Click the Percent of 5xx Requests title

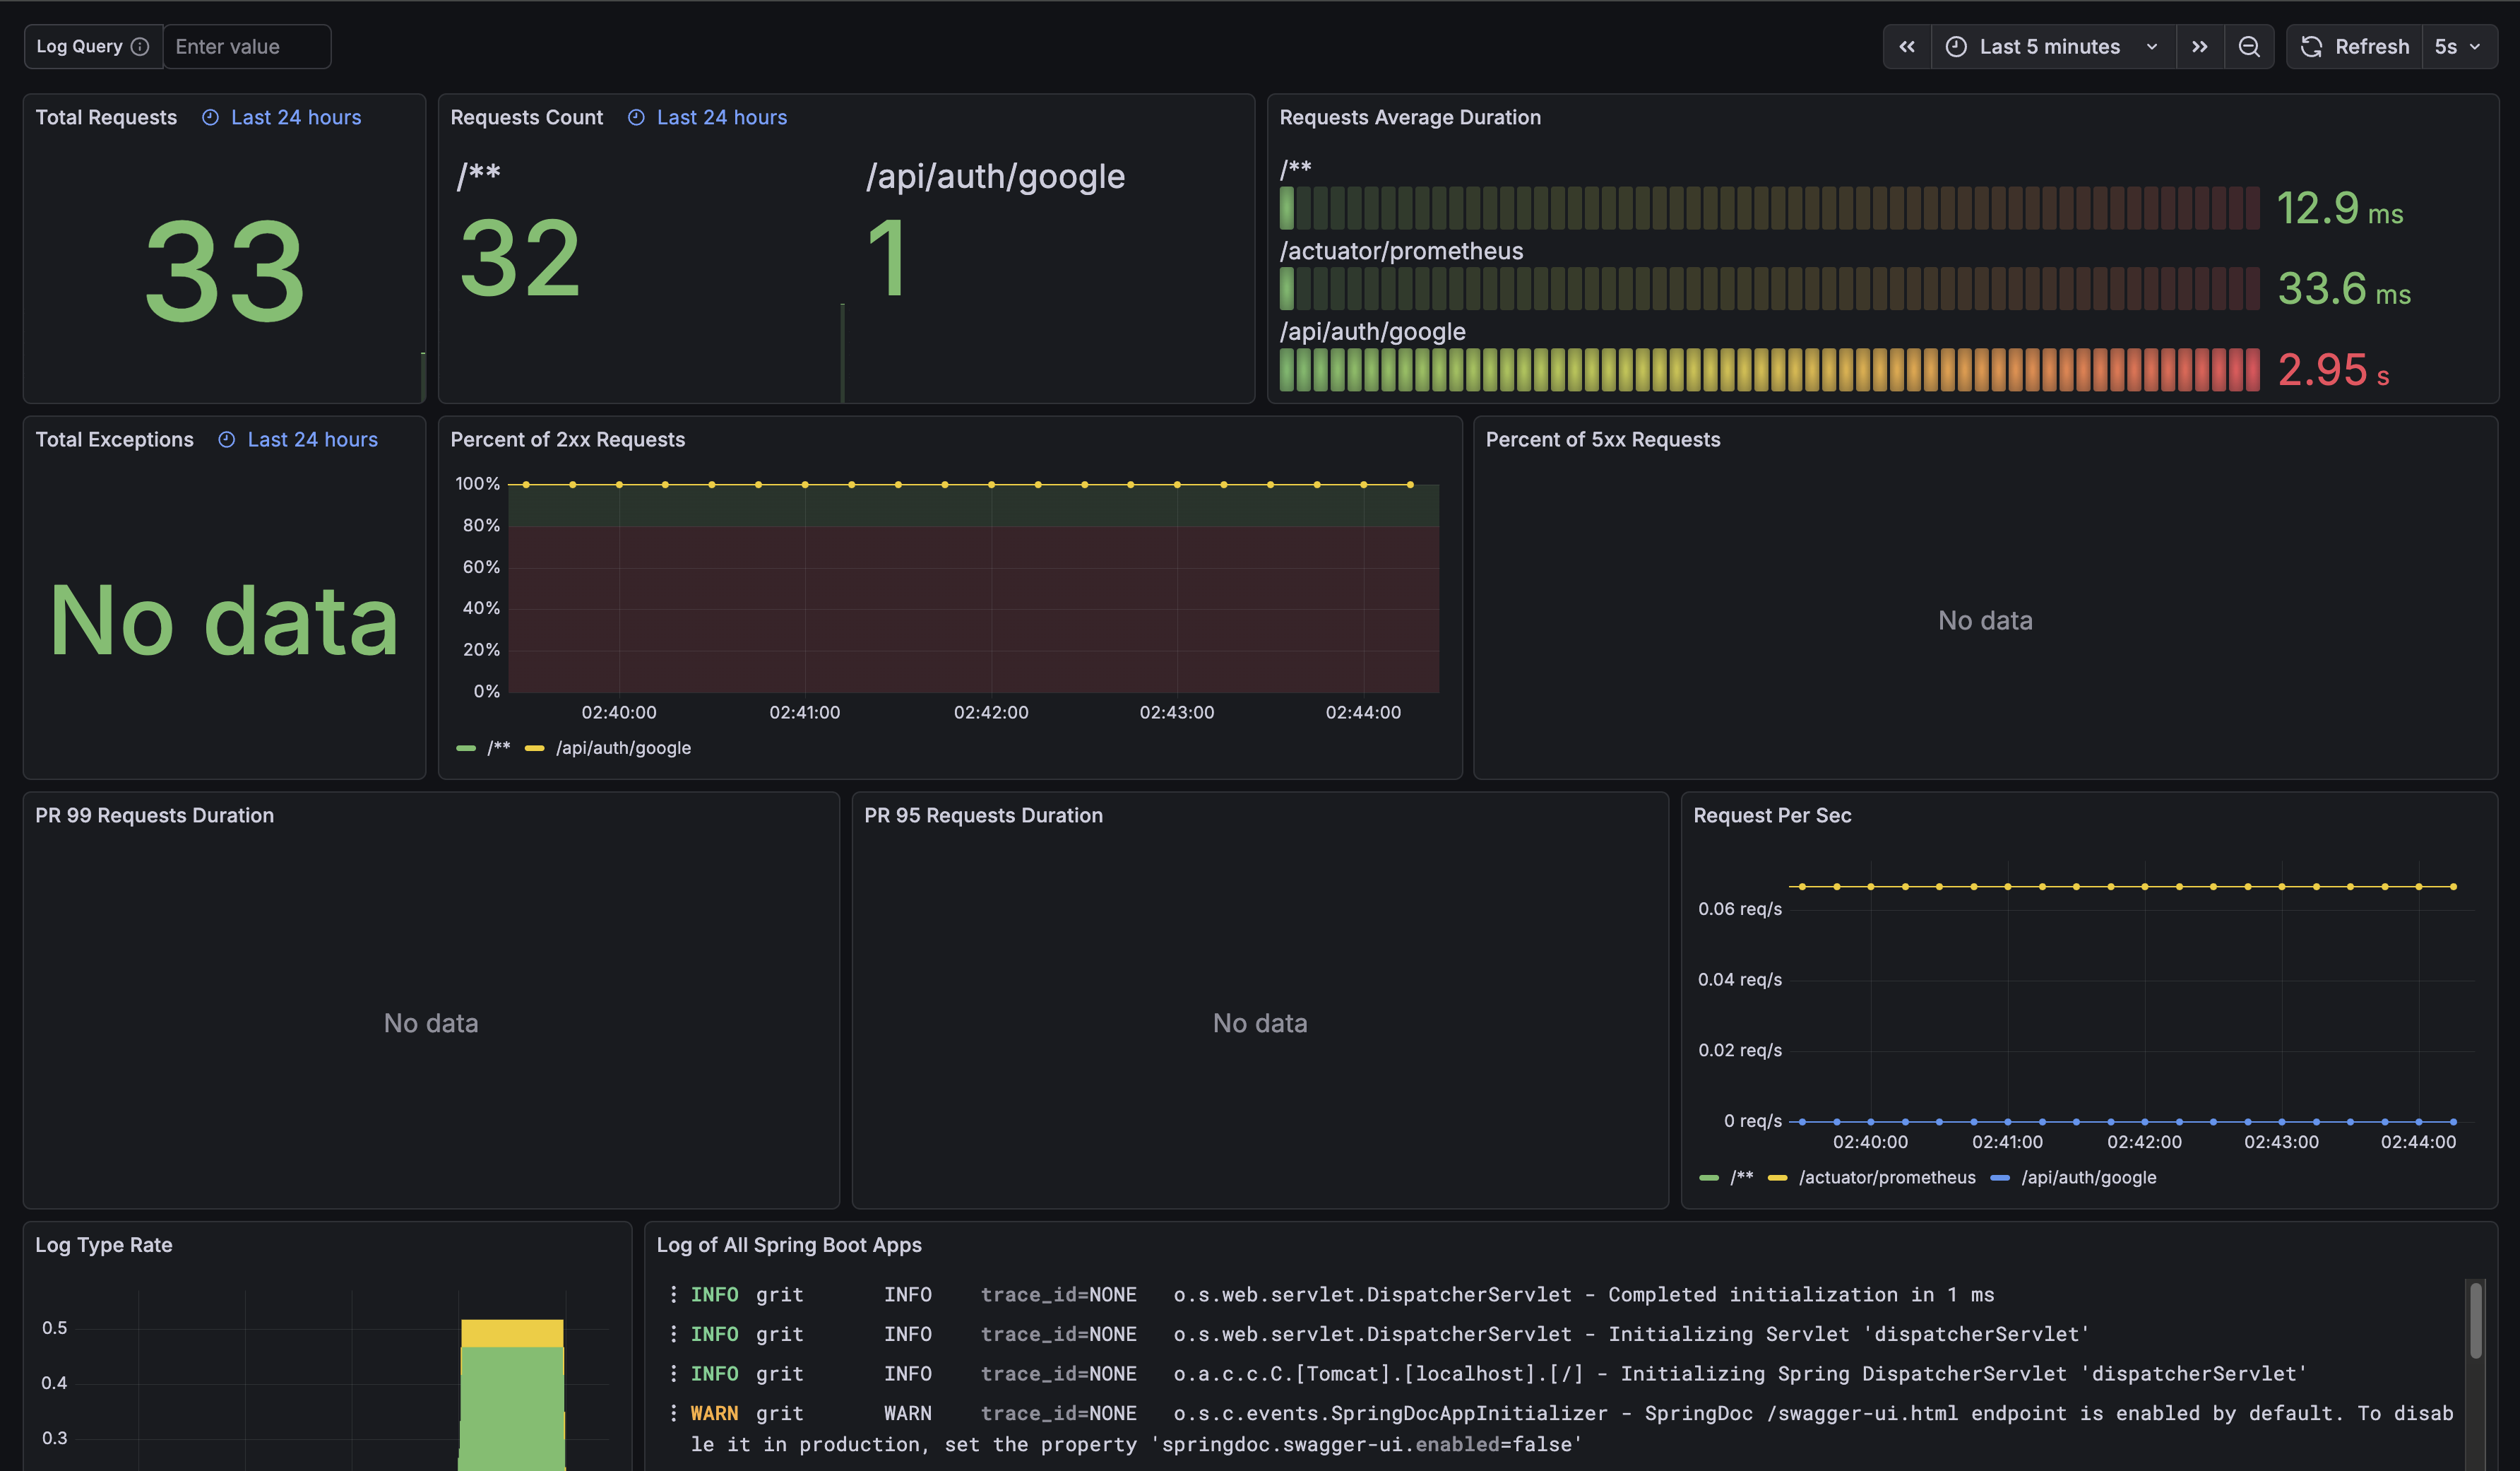(1602, 440)
